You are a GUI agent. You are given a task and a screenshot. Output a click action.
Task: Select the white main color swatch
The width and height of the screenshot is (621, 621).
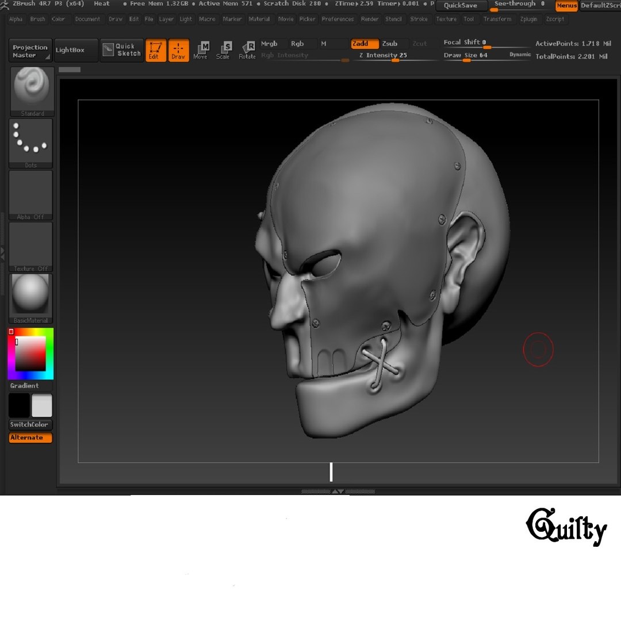(x=42, y=405)
